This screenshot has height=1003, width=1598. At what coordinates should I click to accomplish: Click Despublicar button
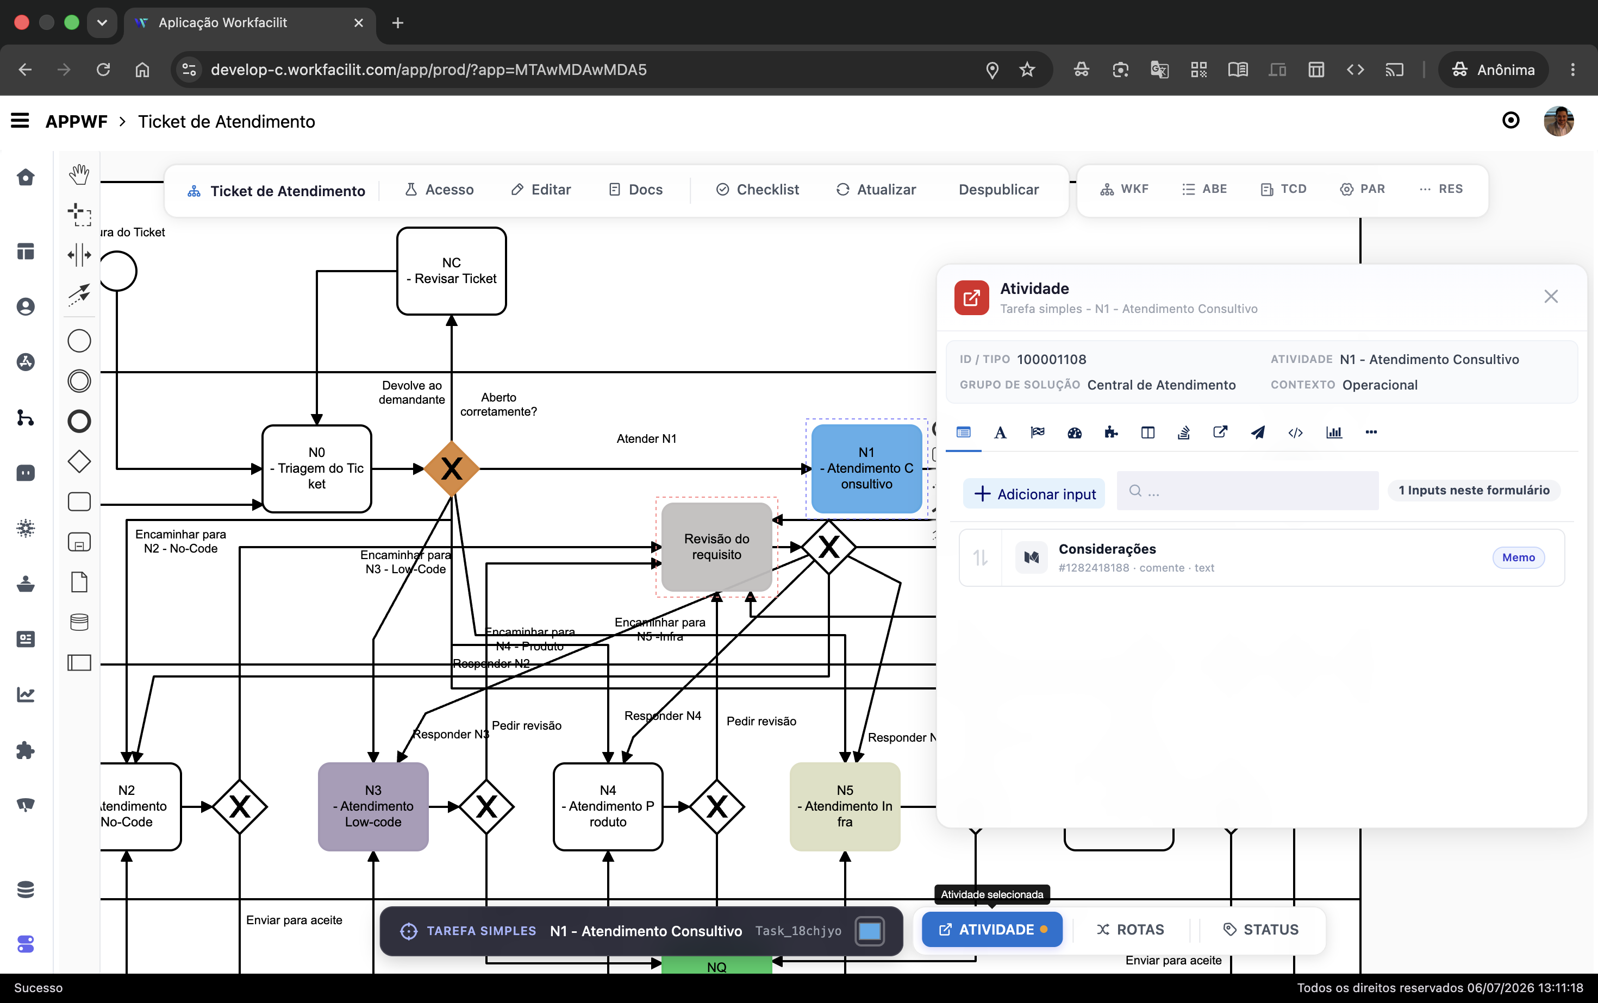pos(998,190)
